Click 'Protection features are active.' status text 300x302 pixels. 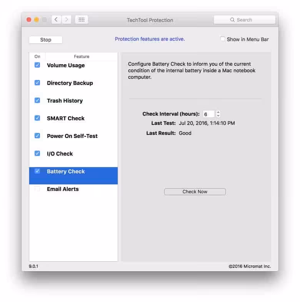150,39
